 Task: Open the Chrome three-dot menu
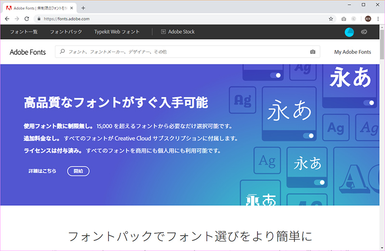[x=378, y=19]
